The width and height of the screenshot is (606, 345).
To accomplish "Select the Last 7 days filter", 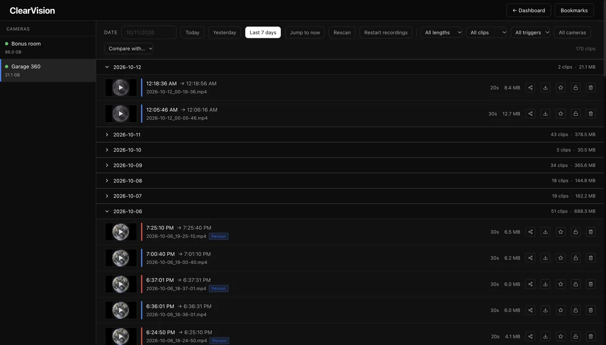I will pyautogui.click(x=263, y=32).
